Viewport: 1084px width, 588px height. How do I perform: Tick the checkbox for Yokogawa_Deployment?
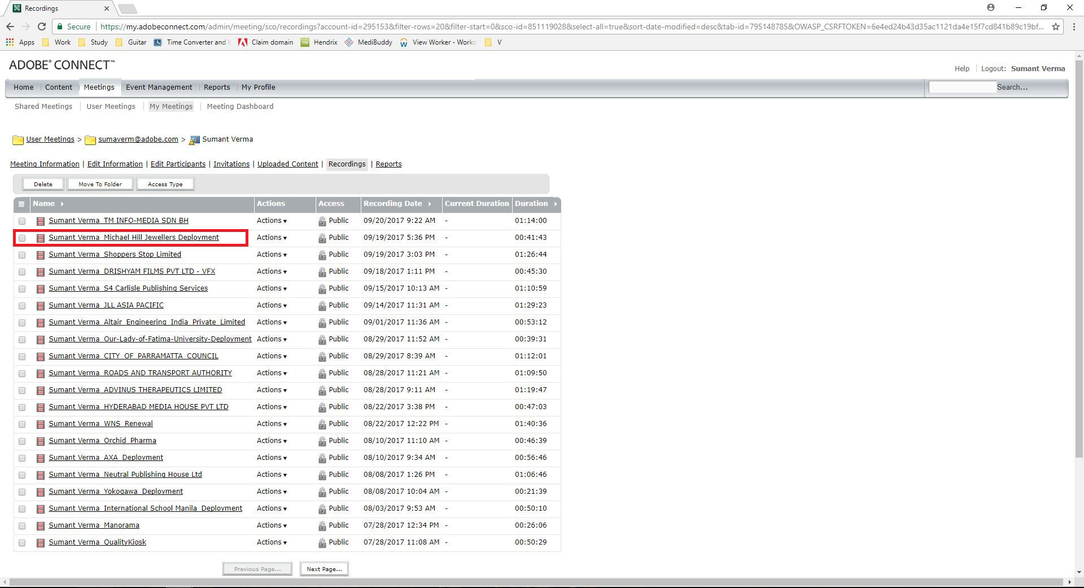[22, 492]
